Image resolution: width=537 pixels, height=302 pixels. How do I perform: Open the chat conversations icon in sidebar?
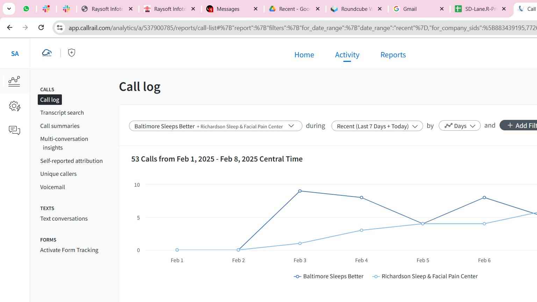click(14, 130)
